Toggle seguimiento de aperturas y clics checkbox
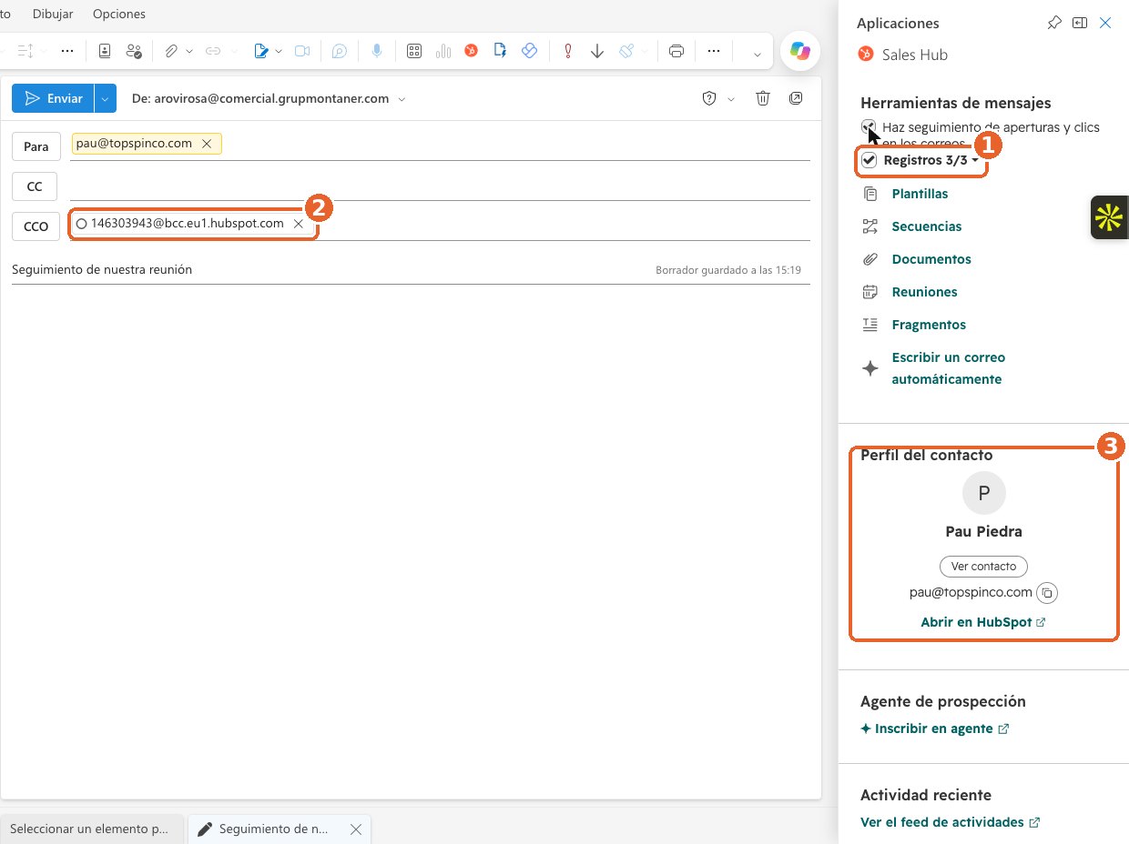 click(x=870, y=126)
